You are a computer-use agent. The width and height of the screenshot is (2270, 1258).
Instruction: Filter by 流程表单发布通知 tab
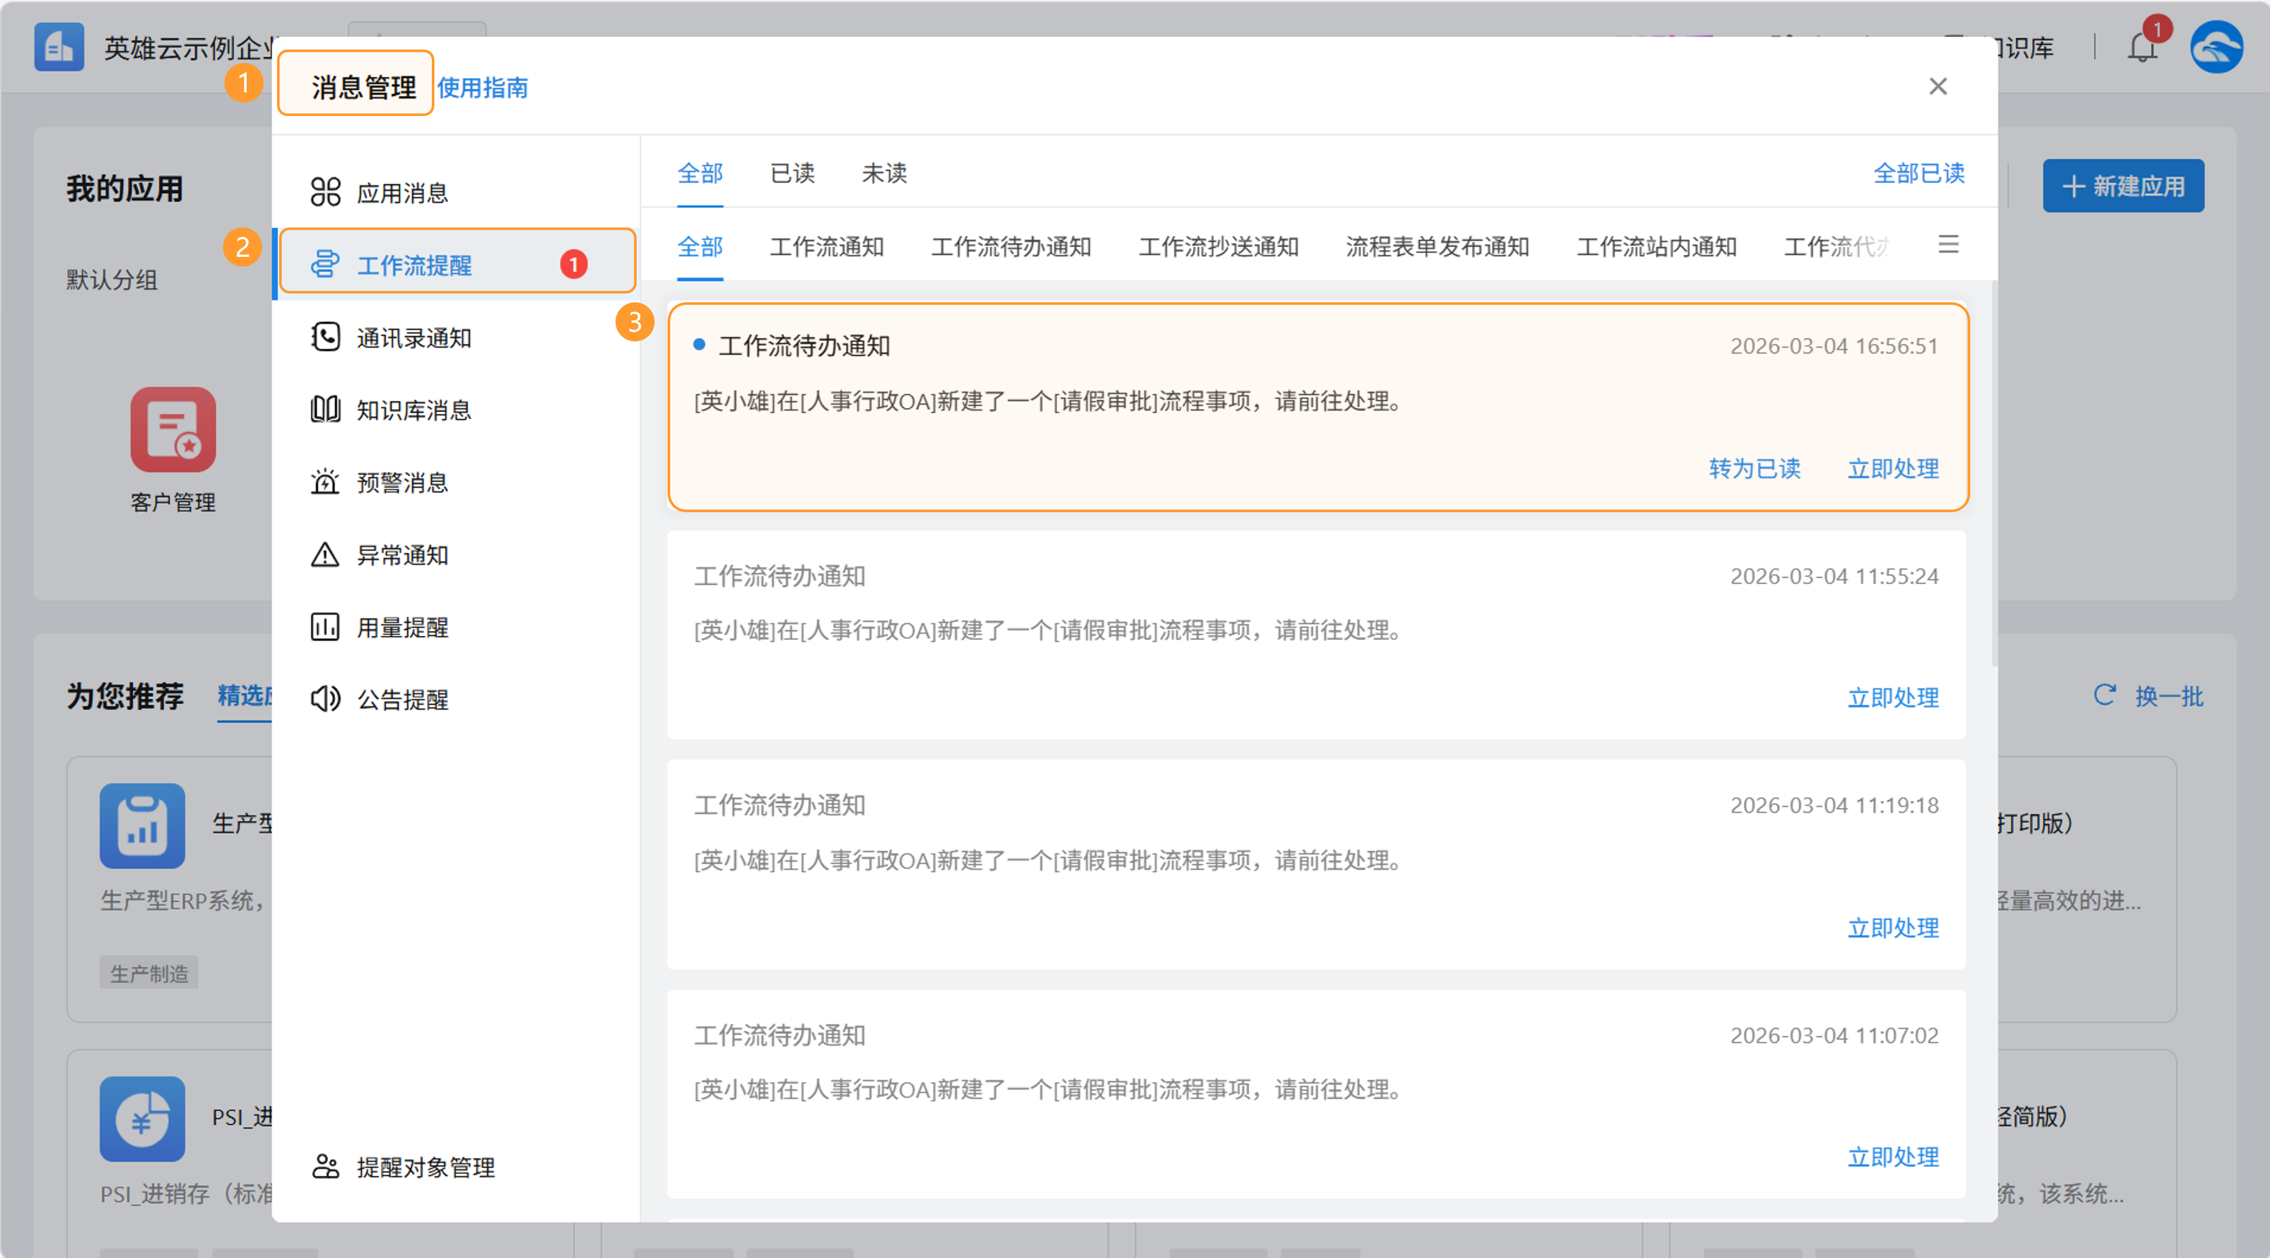click(1436, 247)
